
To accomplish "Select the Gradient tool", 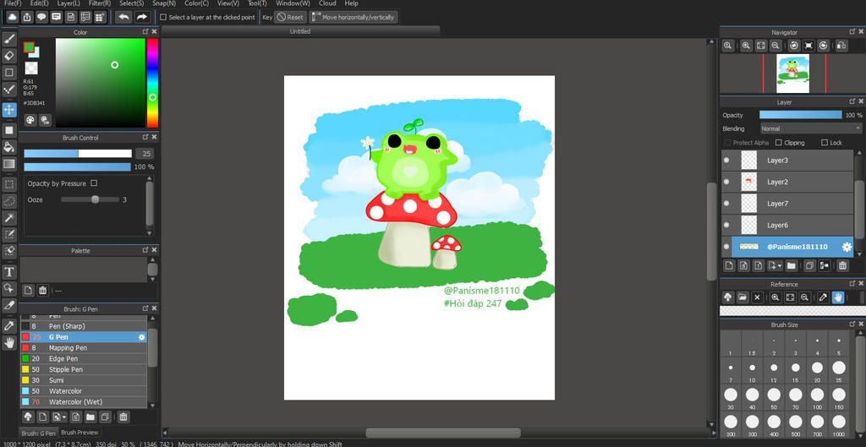I will point(8,163).
